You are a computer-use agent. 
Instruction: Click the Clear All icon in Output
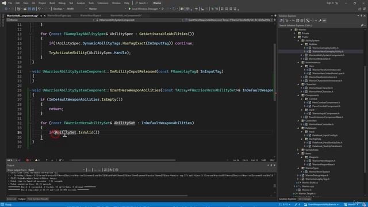[105, 170]
